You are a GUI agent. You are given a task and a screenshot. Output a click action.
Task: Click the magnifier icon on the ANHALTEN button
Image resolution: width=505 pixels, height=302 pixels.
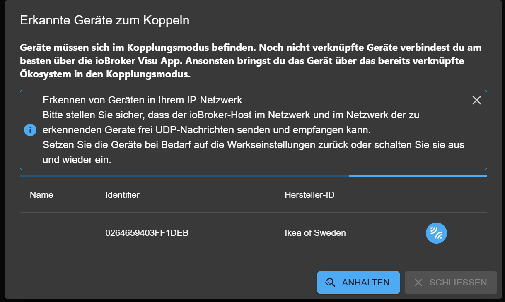coord(330,282)
